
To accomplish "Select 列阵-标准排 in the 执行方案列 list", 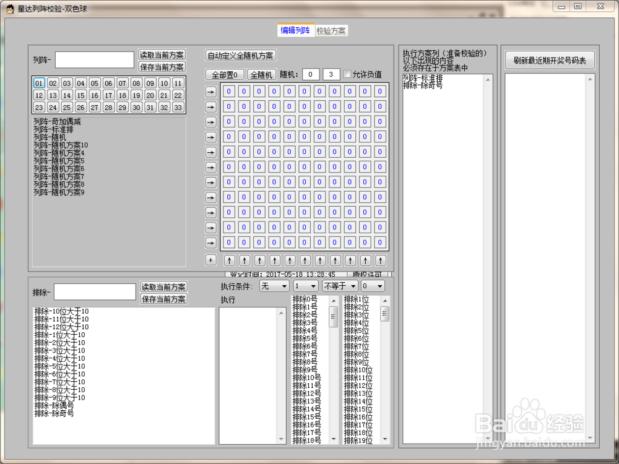I will [423, 78].
